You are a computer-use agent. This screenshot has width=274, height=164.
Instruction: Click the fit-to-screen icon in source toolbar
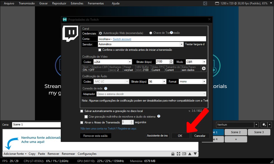coord(178,154)
